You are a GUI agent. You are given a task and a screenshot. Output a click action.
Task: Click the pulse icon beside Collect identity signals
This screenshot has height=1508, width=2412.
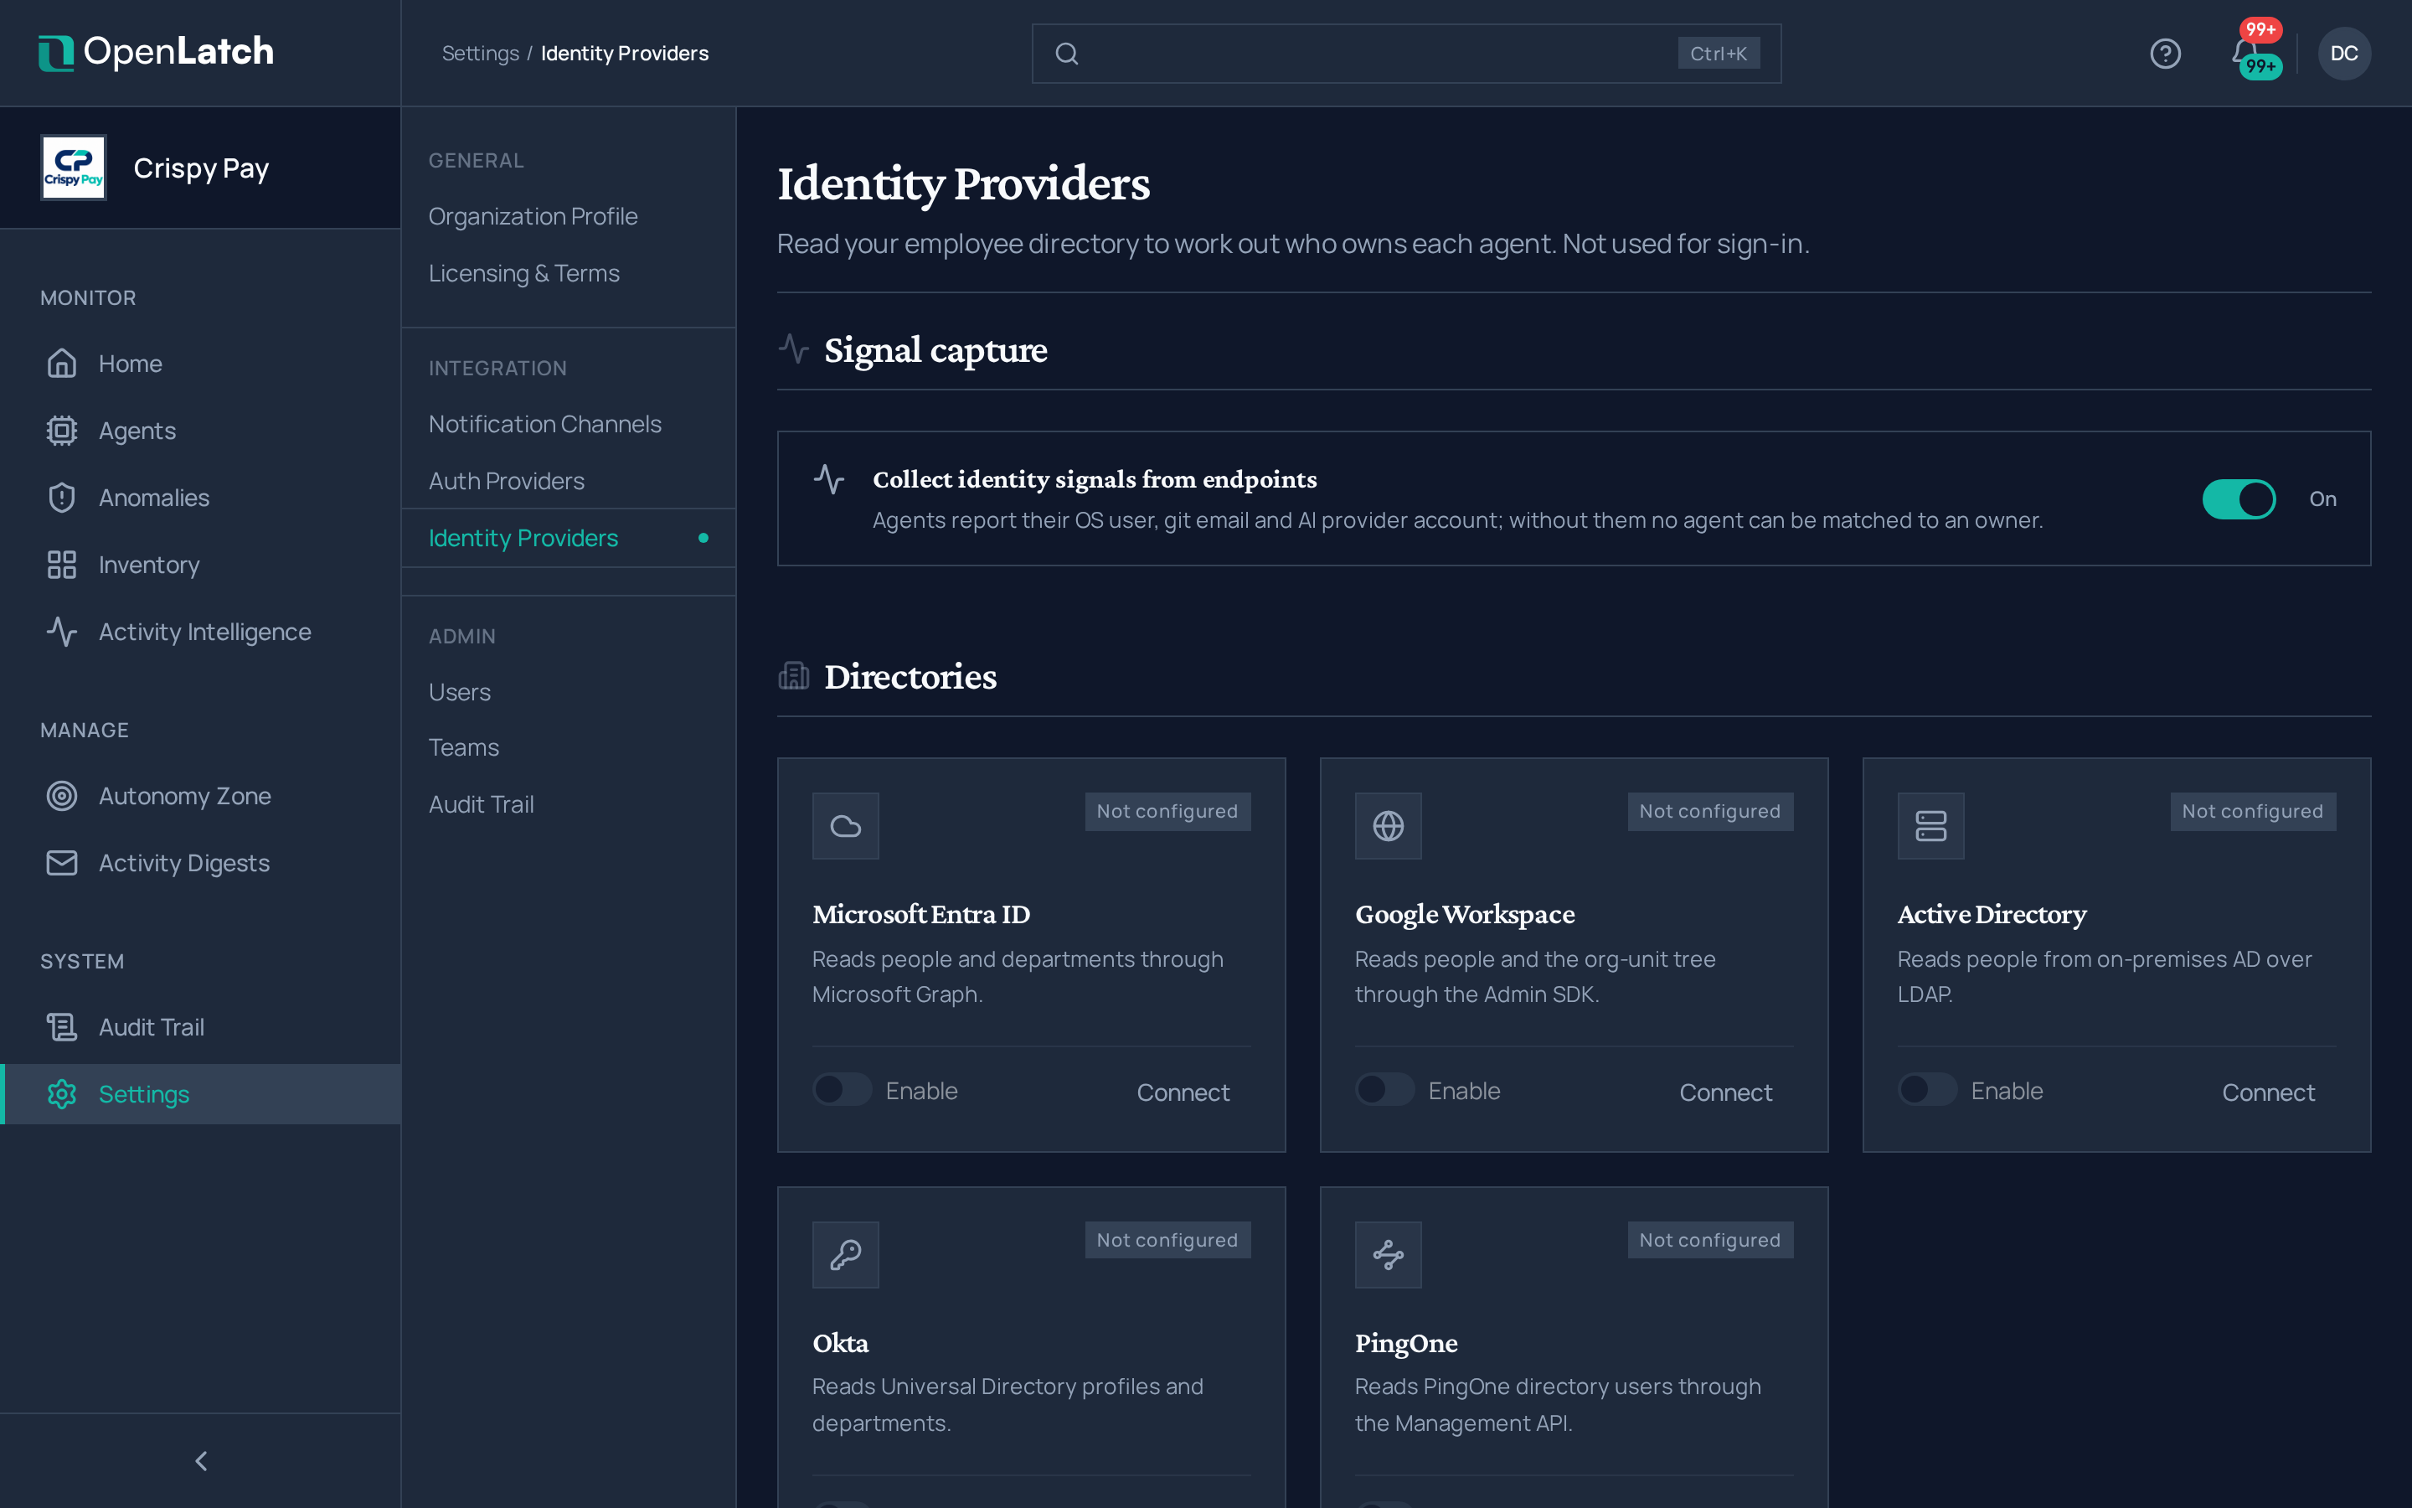coord(828,478)
